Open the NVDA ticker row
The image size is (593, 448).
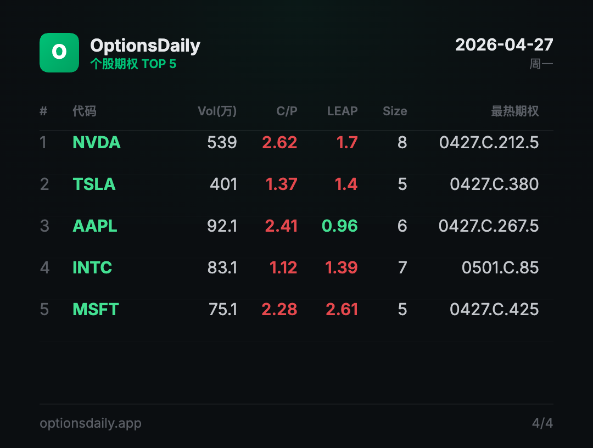pyautogui.click(x=97, y=143)
